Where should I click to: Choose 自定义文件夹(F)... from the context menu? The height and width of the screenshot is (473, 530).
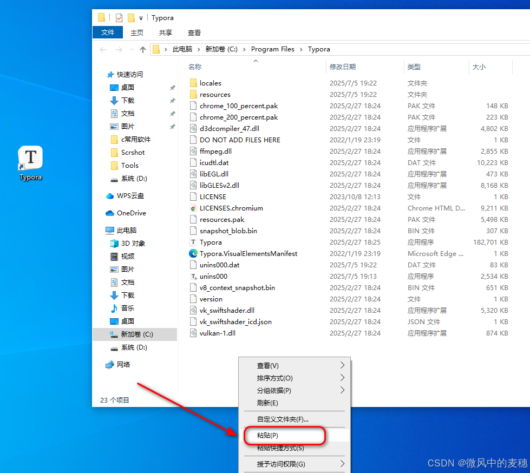(x=295, y=419)
